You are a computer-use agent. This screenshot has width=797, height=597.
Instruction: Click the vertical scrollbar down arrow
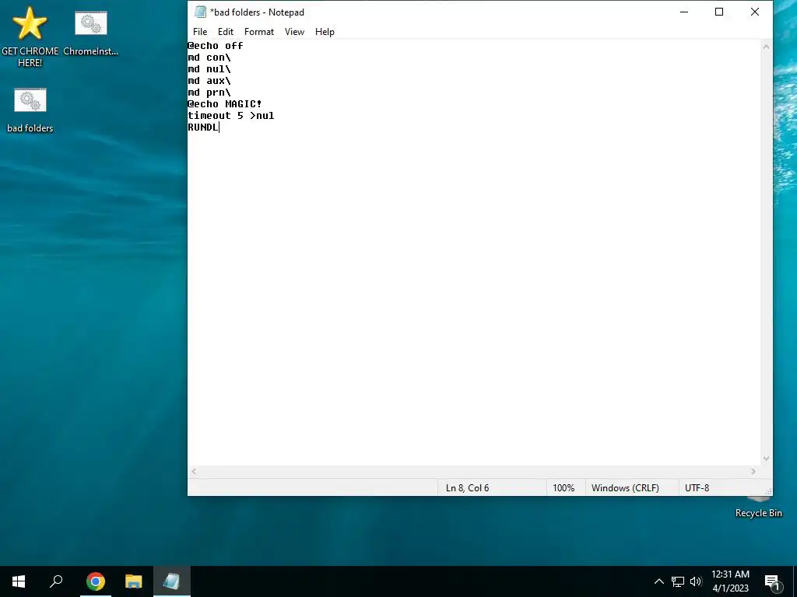coord(766,459)
